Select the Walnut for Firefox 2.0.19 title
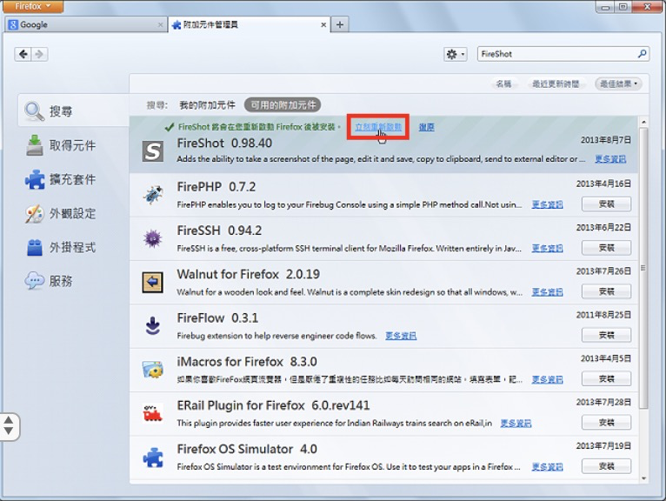666x501 pixels. point(248,275)
